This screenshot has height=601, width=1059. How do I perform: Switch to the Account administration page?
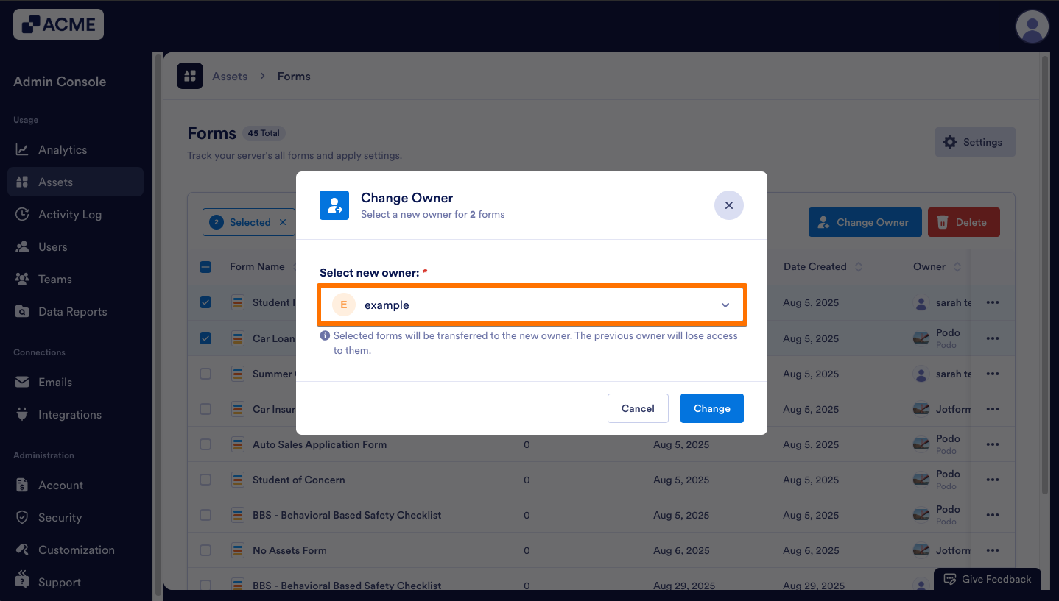pos(60,485)
